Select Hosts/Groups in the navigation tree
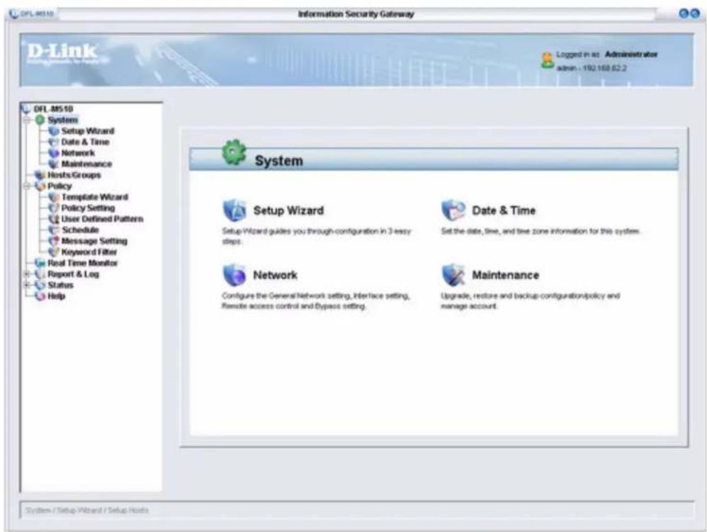The height and width of the screenshot is (532, 707). point(74,175)
